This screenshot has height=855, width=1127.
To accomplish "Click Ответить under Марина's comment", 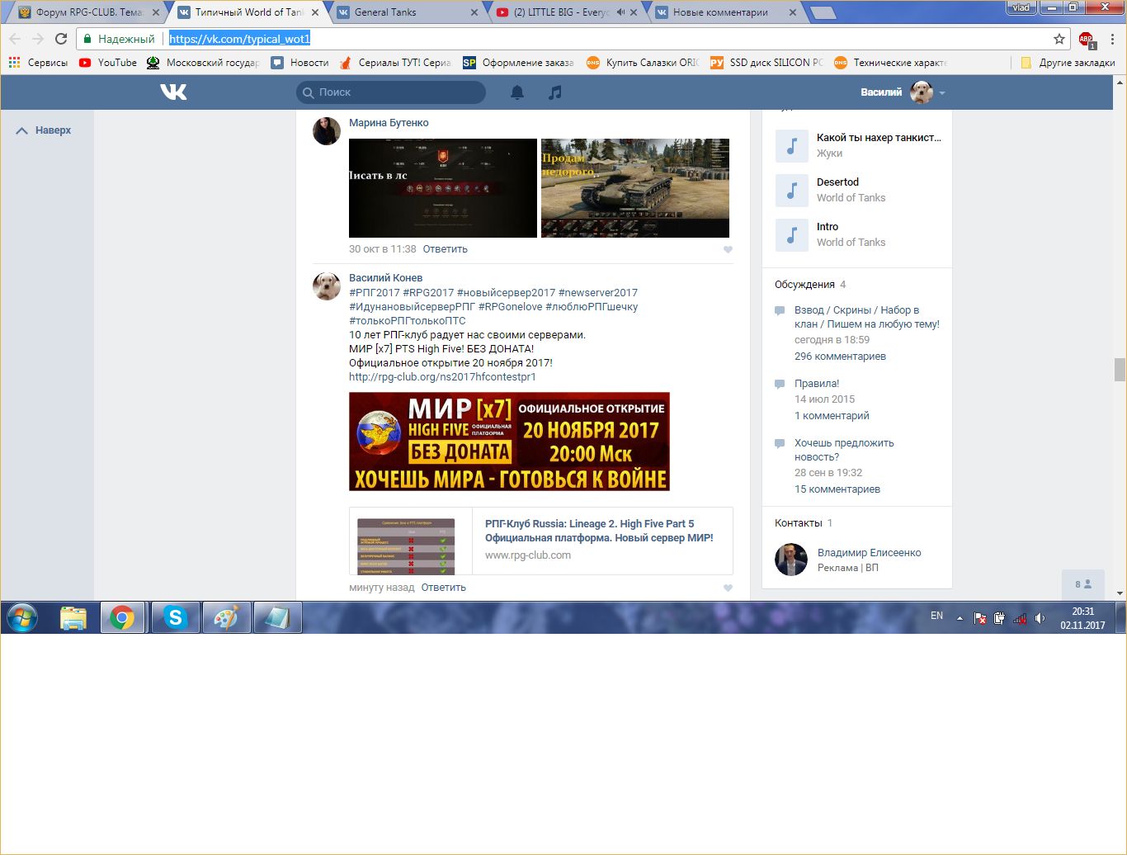I will coord(445,249).
